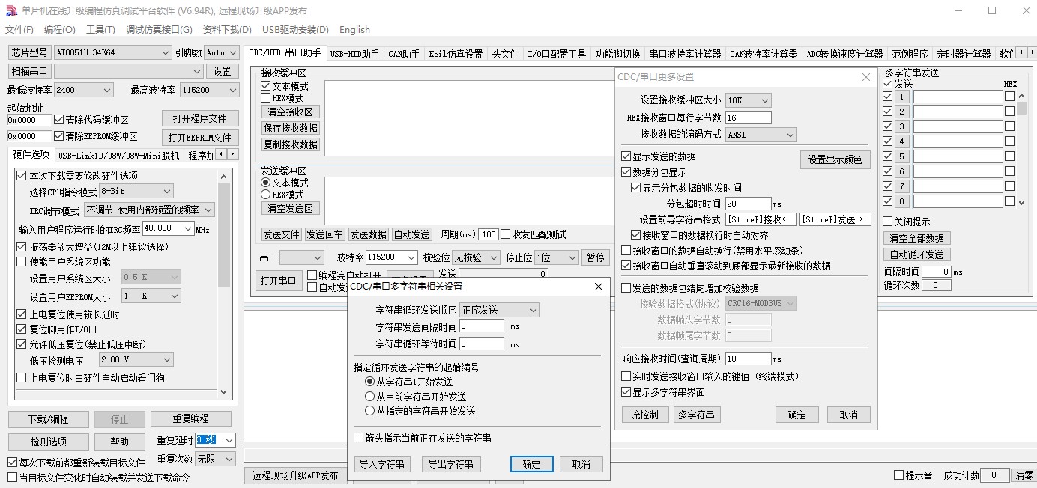Viewport: 1037px width, 488px height.
Task: Click multi-string send button number 3
Action: coord(901,126)
